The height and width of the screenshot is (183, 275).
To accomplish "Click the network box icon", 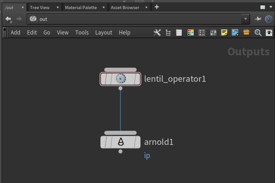I will [x=213, y=33].
